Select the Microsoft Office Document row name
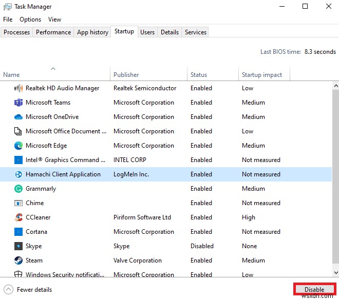Viewport: 339px width, 301px height. coord(66,131)
